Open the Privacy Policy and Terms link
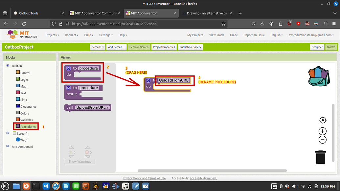The height and width of the screenshot is (191, 340). [144, 178]
